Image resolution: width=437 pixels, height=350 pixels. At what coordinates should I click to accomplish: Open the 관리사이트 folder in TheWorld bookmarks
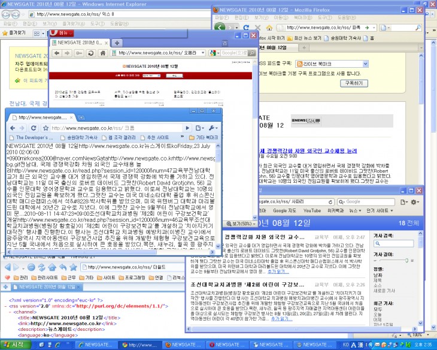tap(44, 277)
